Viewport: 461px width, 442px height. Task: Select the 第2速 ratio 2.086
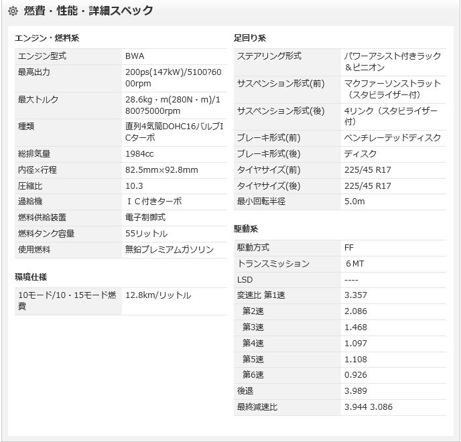355,311
